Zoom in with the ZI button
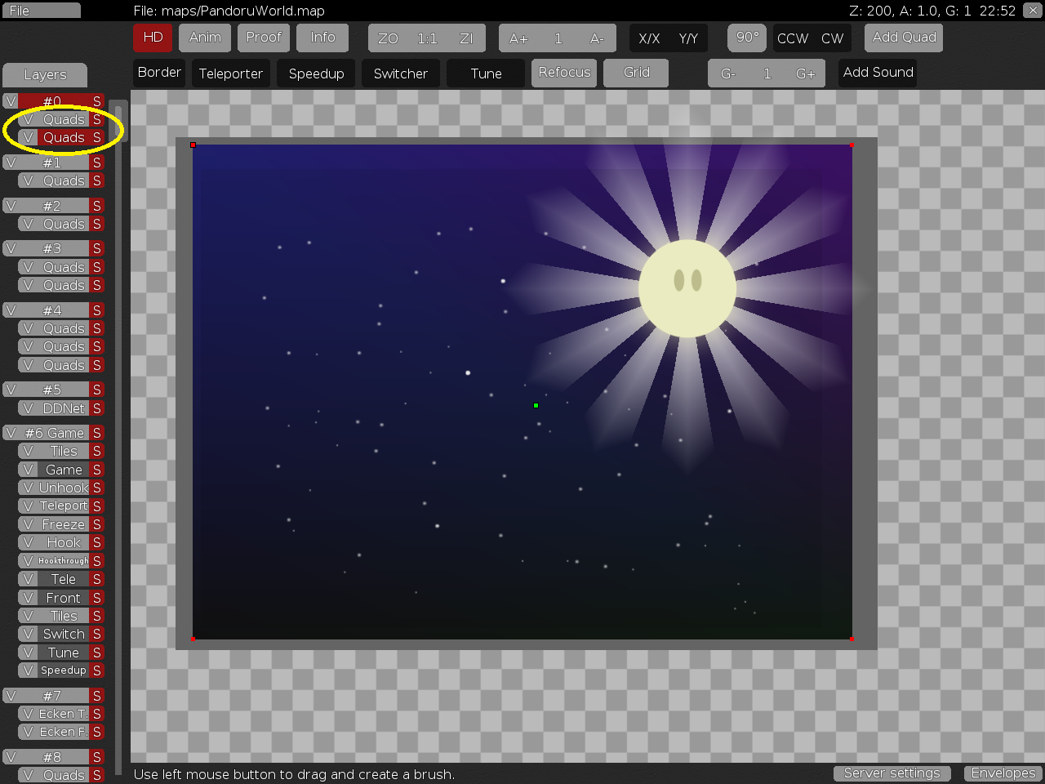This screenshot has width=1045, height=784. click(466, 38)
